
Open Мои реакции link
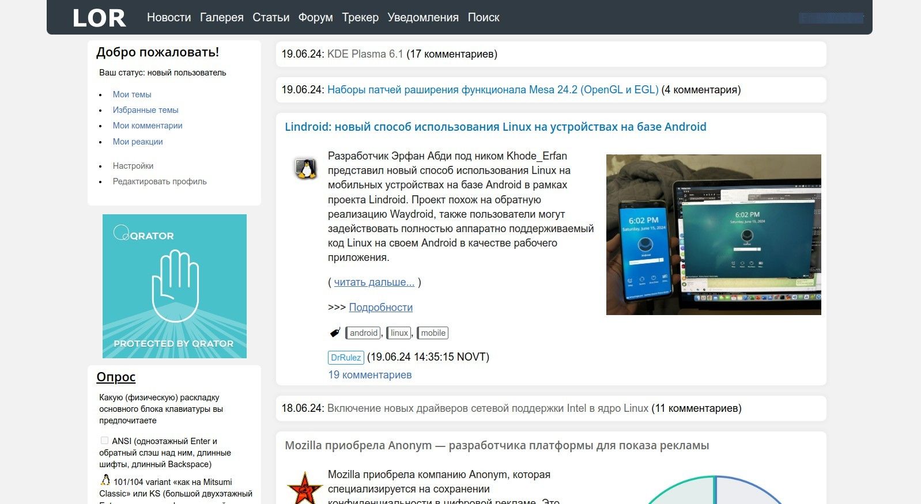coord(138,142)
